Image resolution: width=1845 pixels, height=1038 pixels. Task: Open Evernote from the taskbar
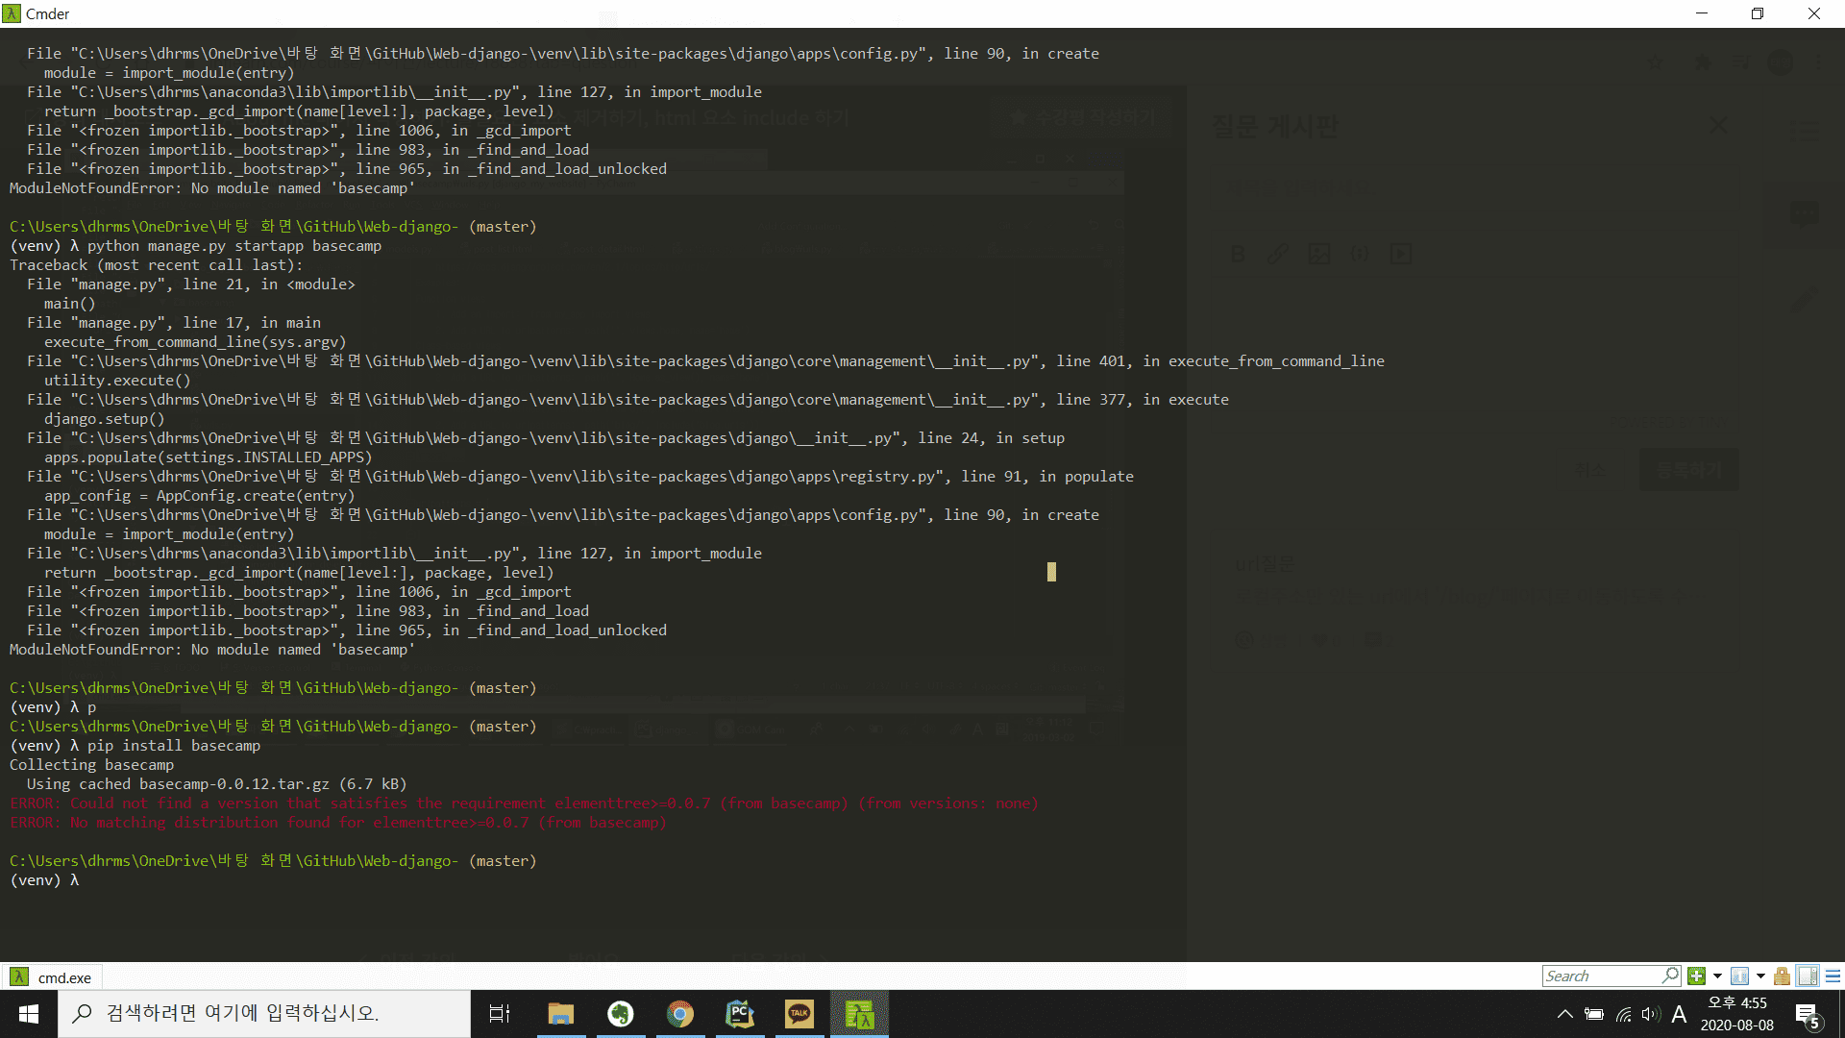click(621, 1014)
